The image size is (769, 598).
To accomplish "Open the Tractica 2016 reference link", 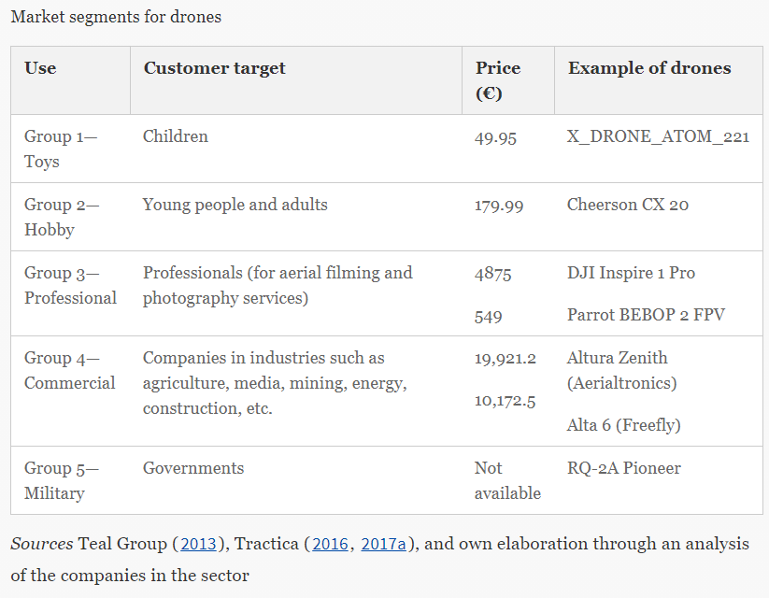I will [330, 544].
